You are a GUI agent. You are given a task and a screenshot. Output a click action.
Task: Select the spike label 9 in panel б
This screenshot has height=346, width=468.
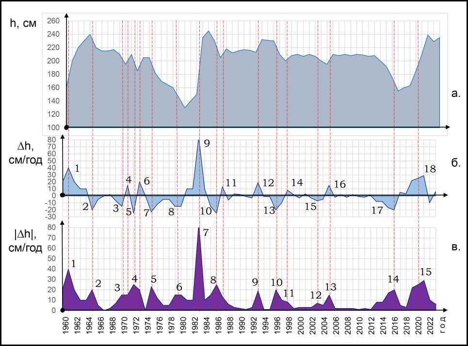tap(207, 143)
